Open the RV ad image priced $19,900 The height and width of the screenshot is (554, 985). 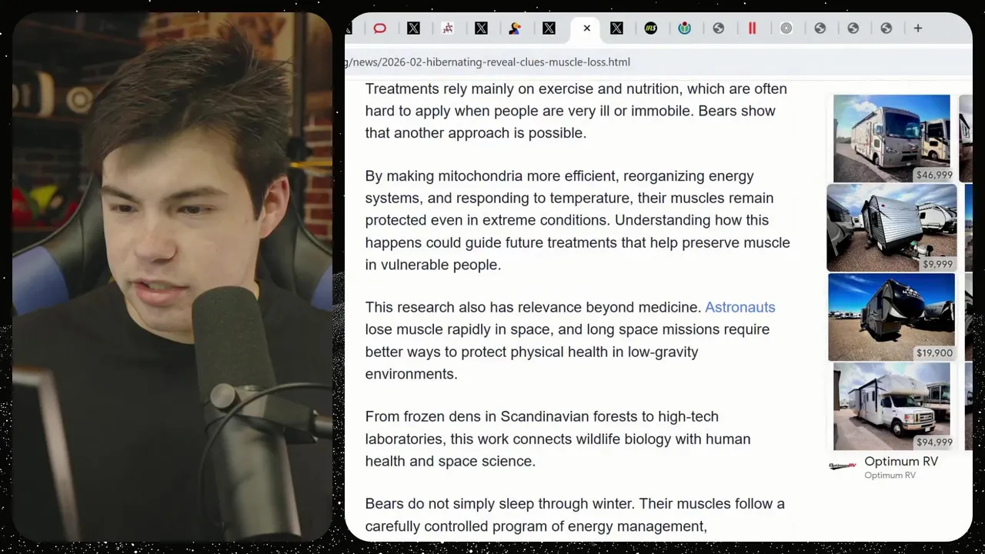click(x=891, y=317)
